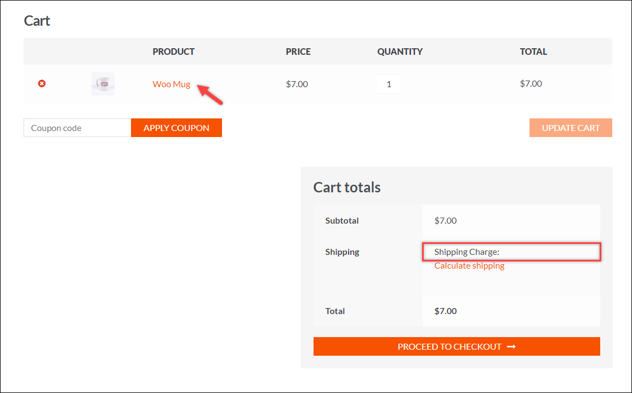Proceed to checkout

457,346
